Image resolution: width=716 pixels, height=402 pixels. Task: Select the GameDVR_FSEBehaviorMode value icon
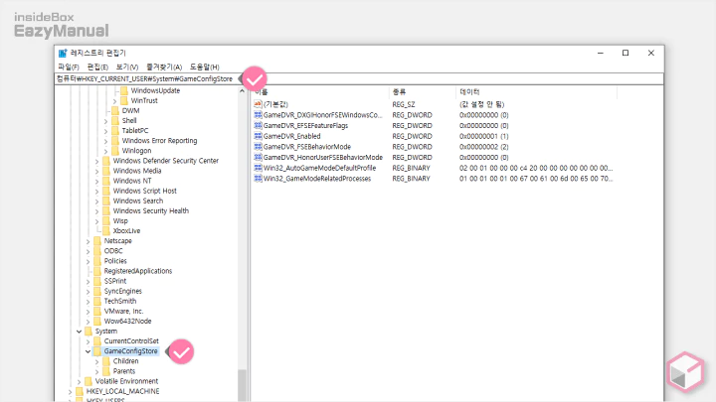tap(258, 147)
